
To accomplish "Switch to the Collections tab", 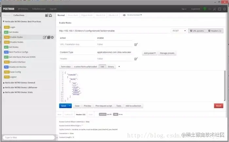I will point(19,15).
